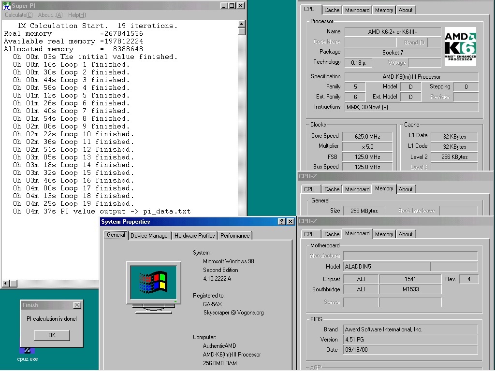The height and width of the screenshot is (371, 495).
Task: Switch to the Hardware Profiles tab
Action: 194,236
